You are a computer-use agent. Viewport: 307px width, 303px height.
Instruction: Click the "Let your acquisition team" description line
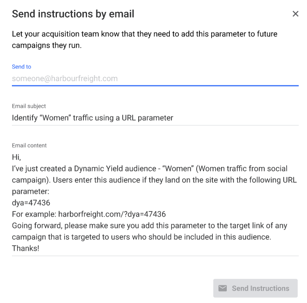coord(144,34)
